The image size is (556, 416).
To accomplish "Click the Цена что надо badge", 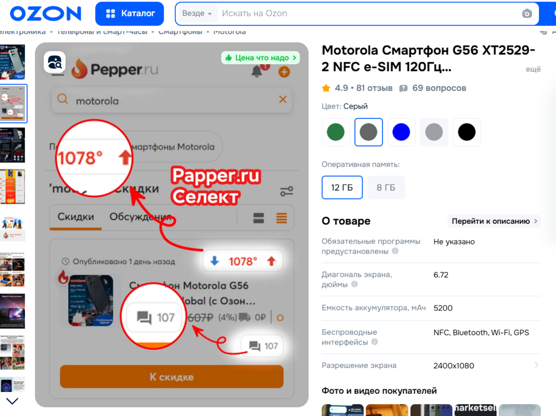I will [x=261, y=58].
